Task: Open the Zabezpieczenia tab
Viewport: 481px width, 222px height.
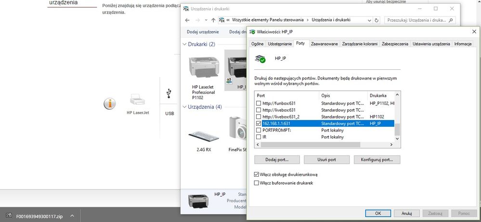Action: click(395, 44)
